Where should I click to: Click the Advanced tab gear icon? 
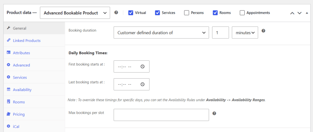8,65
